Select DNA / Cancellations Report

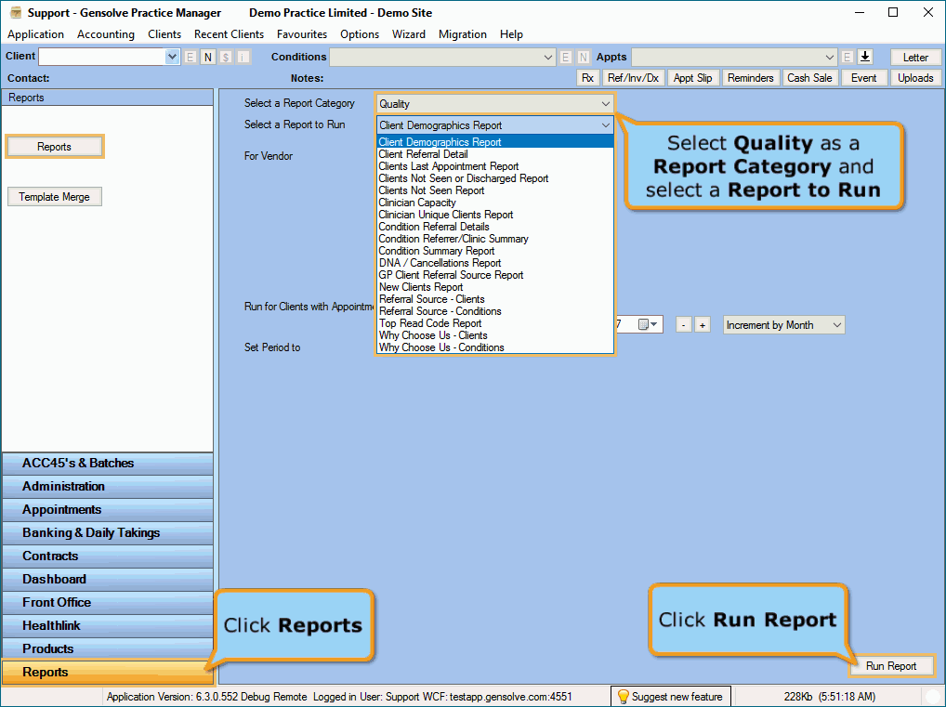[x=494, y=263]
